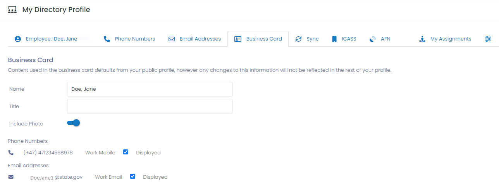Toggle the Include Photo switch off
Image resolution: width=499 pixels, height=188 pixels.
[x=74, y=123]
